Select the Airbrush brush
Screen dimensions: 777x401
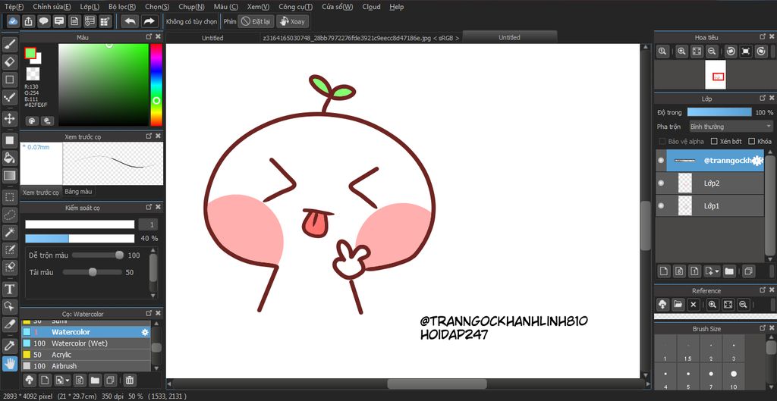[x=87, y=366]
